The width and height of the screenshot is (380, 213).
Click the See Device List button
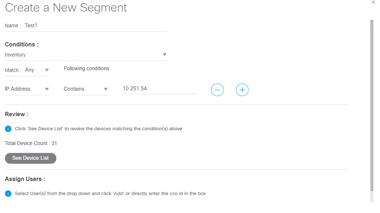click(30, 158)
